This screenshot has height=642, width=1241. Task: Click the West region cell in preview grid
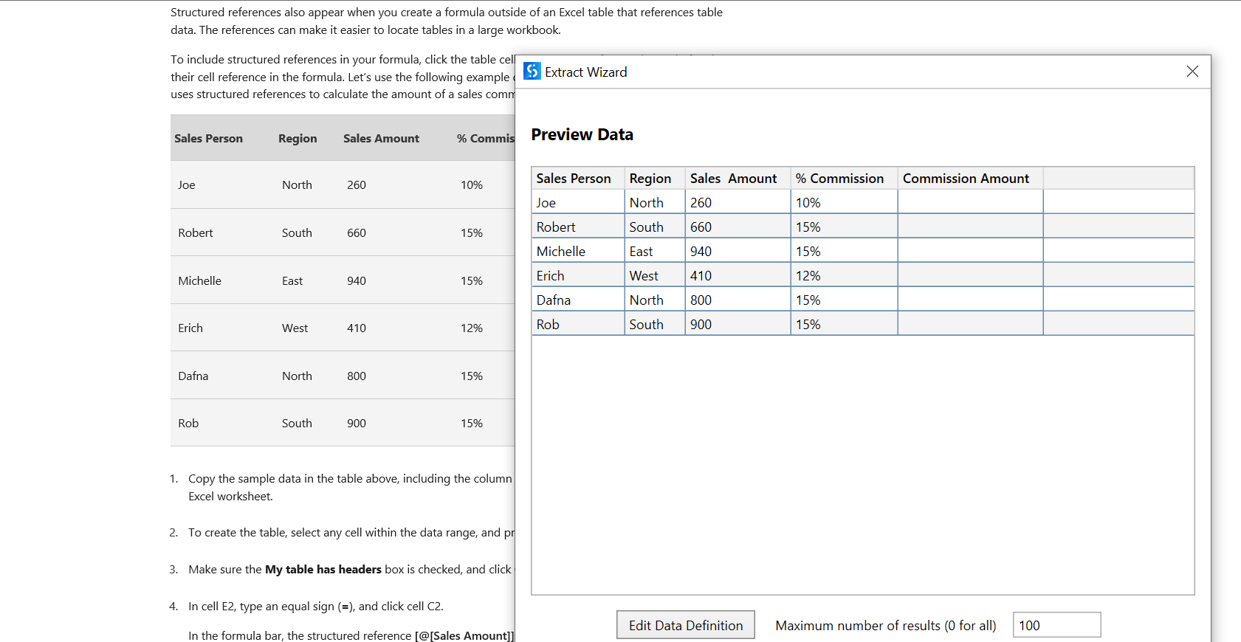click(x=644, y=276)
